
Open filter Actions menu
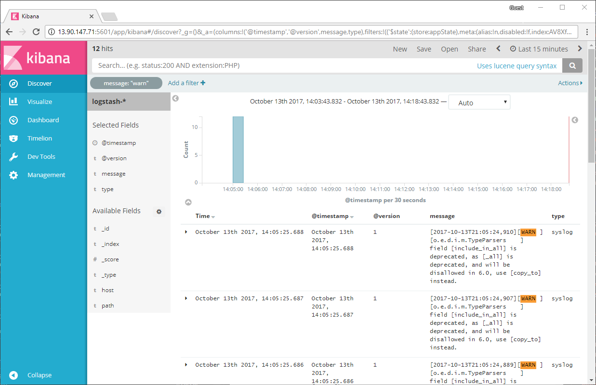click(x=570, y=83)
